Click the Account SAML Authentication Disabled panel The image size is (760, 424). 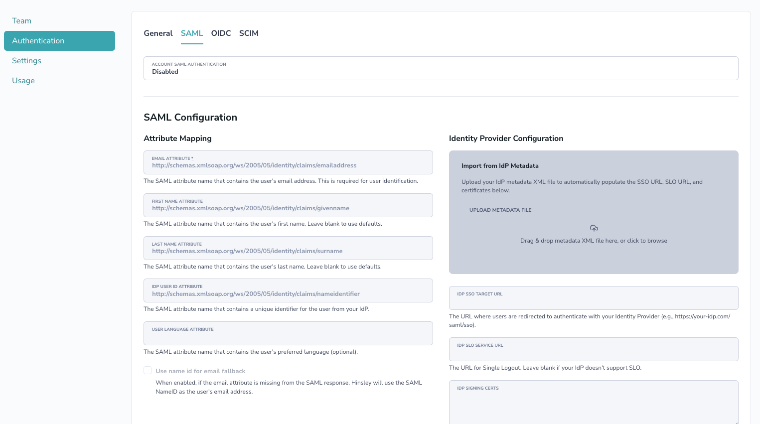(x=441, y=68)
